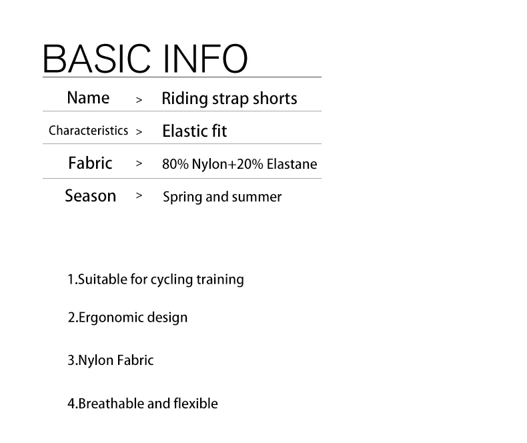Select the Season label
This screenshot has height=443, width=527.
tap(91, 195)
